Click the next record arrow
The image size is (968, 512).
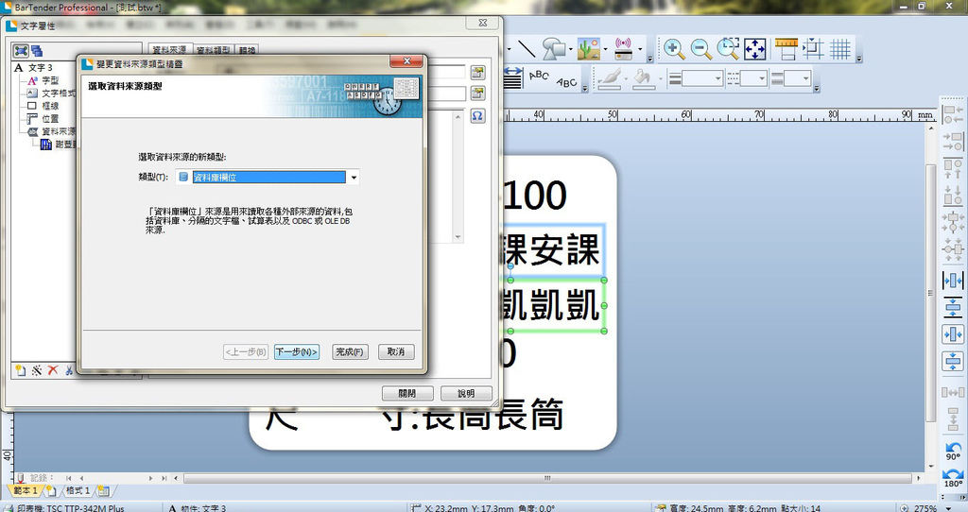click(x=150, y=478)
